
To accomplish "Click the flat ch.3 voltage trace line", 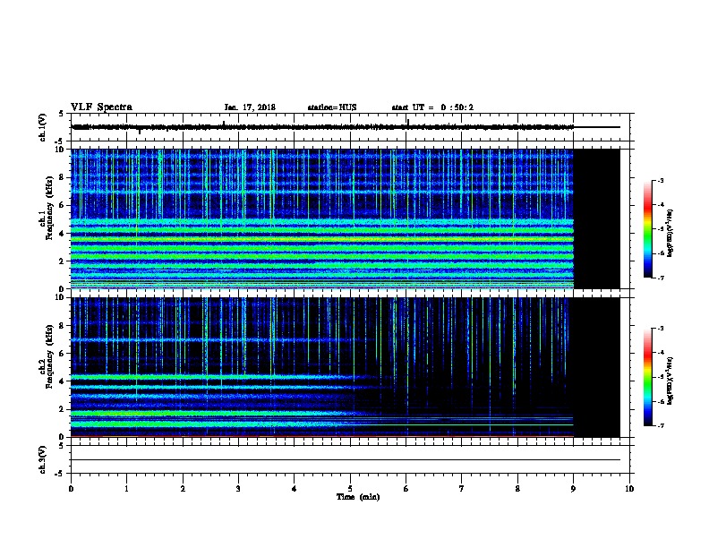I will click(x=346, y=460).
